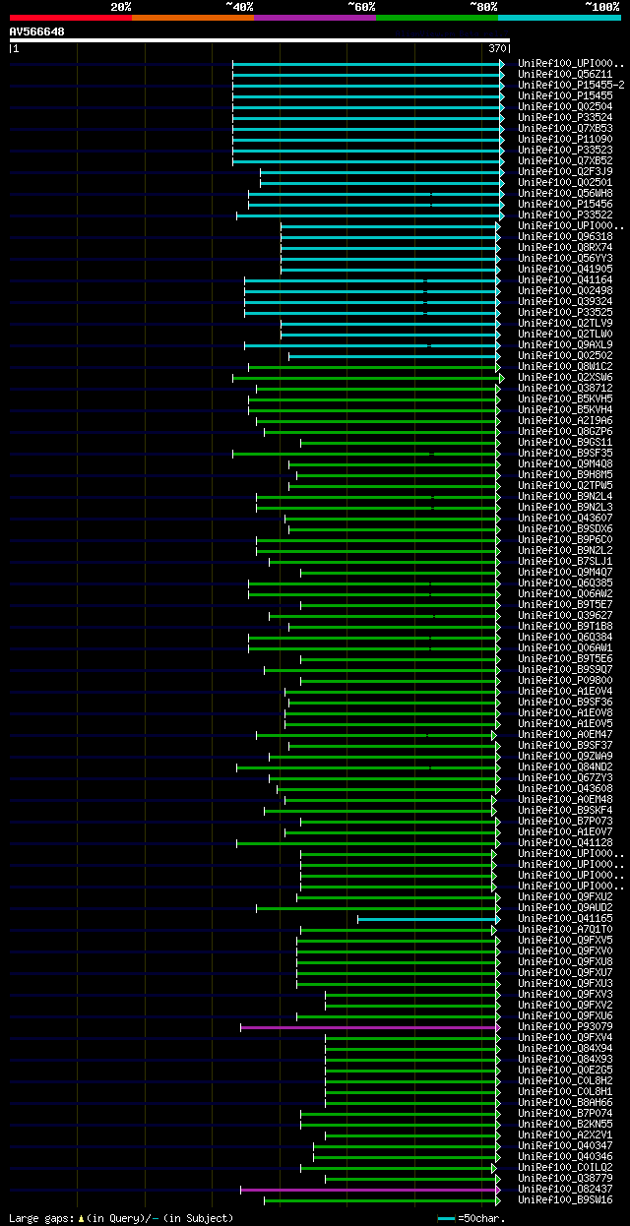
Task: Open hit UniRef100_Q7XB52
Action: point(565,160)
